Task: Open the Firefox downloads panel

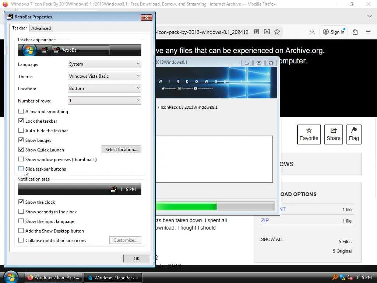Action: point(312,32)
